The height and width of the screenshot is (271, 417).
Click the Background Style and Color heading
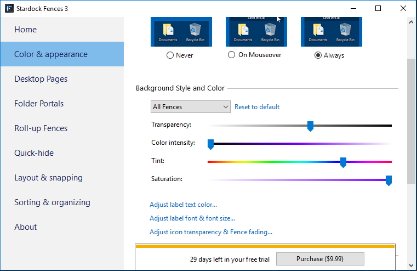click(180, 88)
